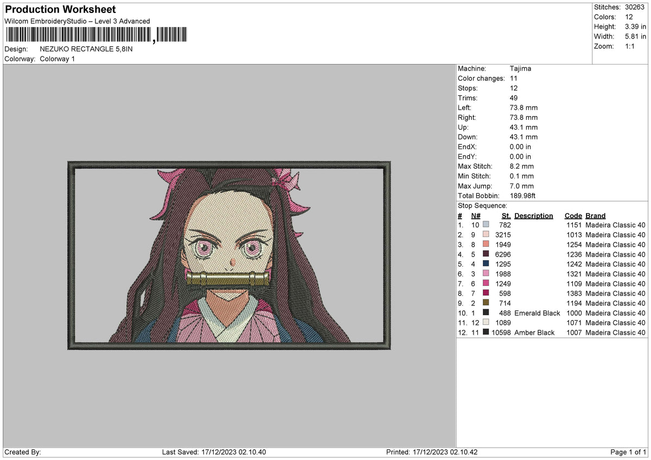Click thread code 1151
Image resolution: width=651 pixels, height=460 pixels.
(x=574, y=225)
